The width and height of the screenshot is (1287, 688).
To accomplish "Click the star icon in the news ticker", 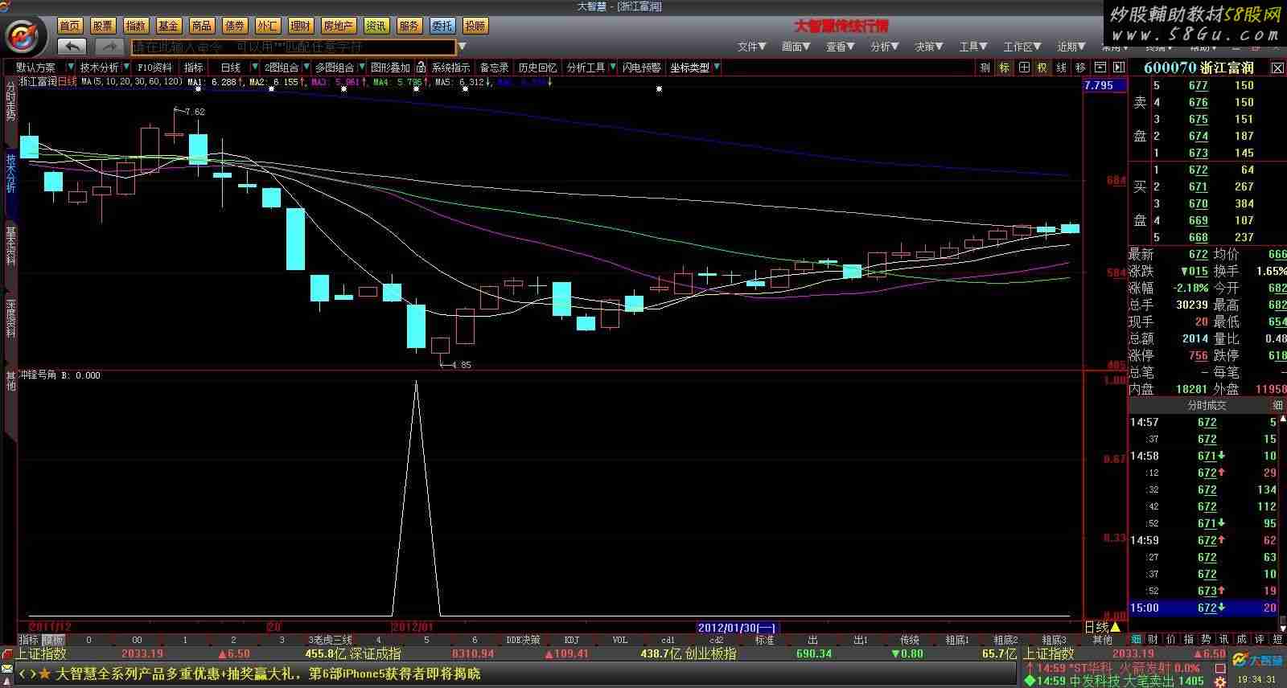I will pyautogui.click(x=44, y=674).
